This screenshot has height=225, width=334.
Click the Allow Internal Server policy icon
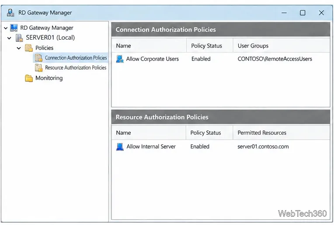point(120,147)
